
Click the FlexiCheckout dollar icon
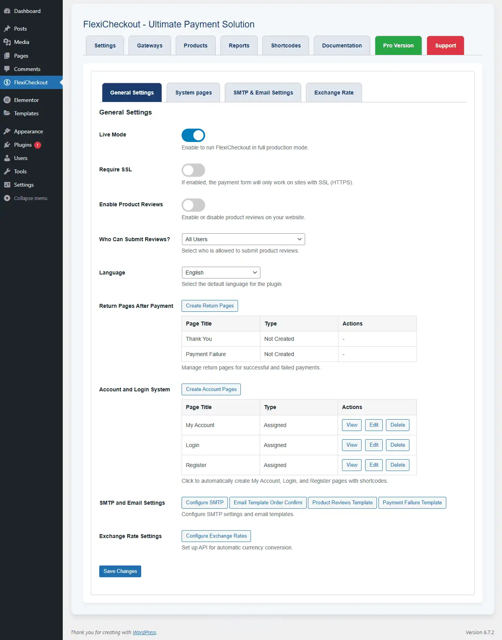7,82
